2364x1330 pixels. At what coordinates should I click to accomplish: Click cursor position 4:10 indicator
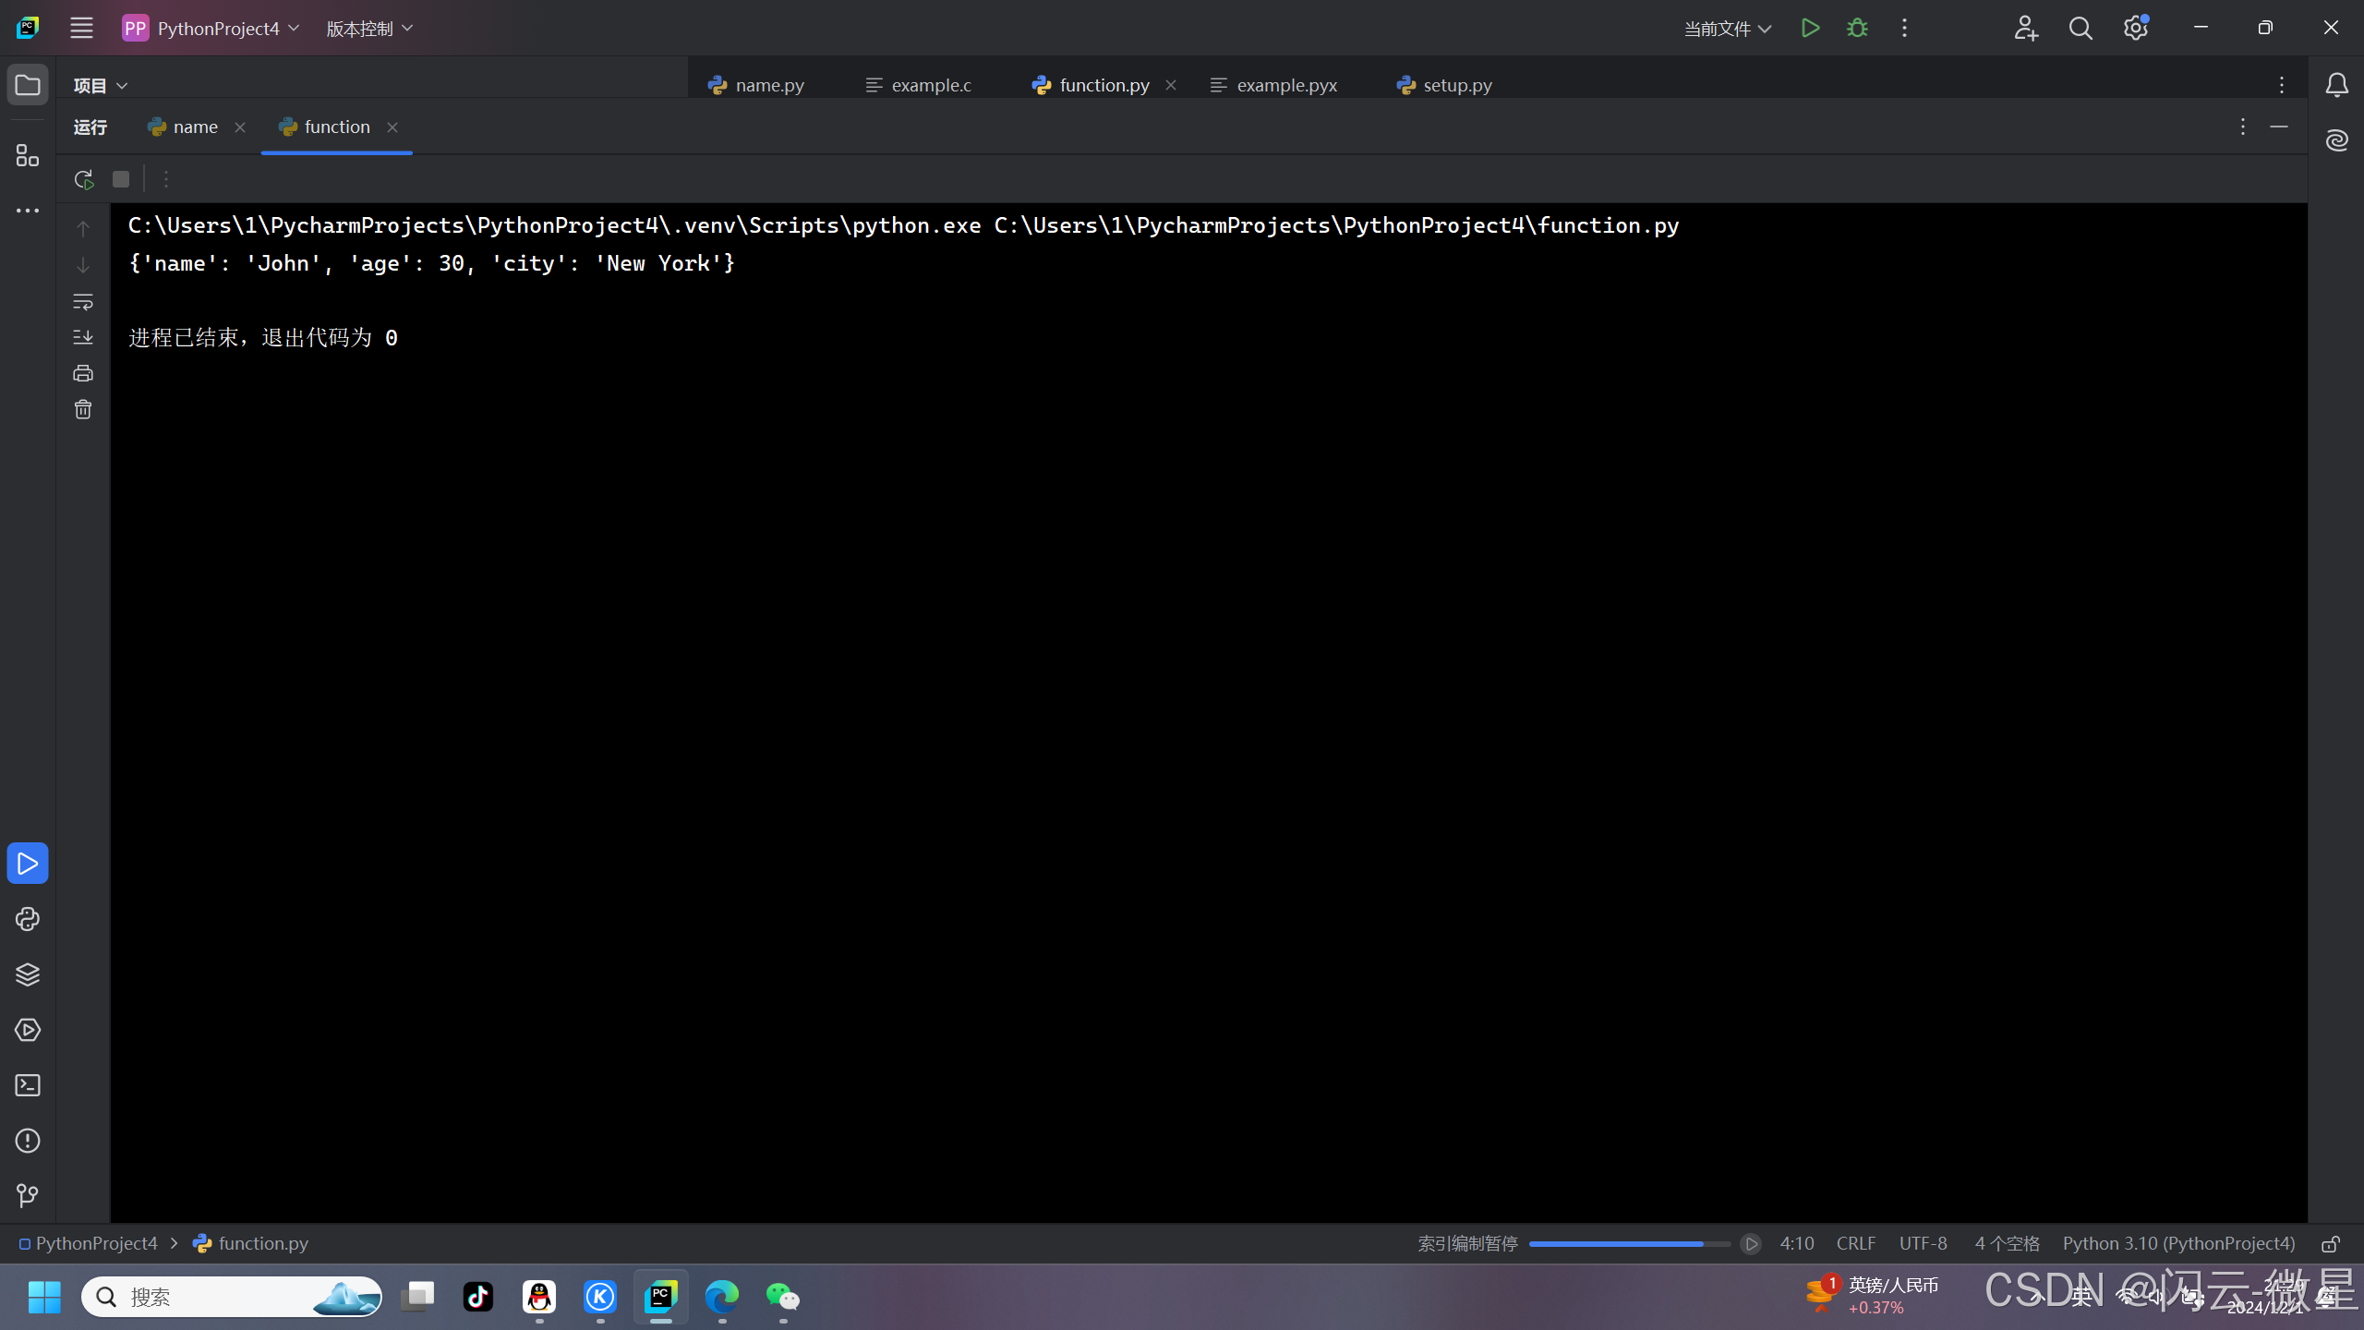pyautogui.click(x=1797, y=1243)
